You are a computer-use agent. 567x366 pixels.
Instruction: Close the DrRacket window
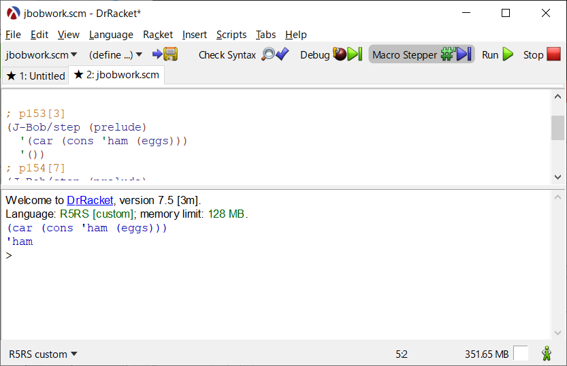click(x=546, y=13)
